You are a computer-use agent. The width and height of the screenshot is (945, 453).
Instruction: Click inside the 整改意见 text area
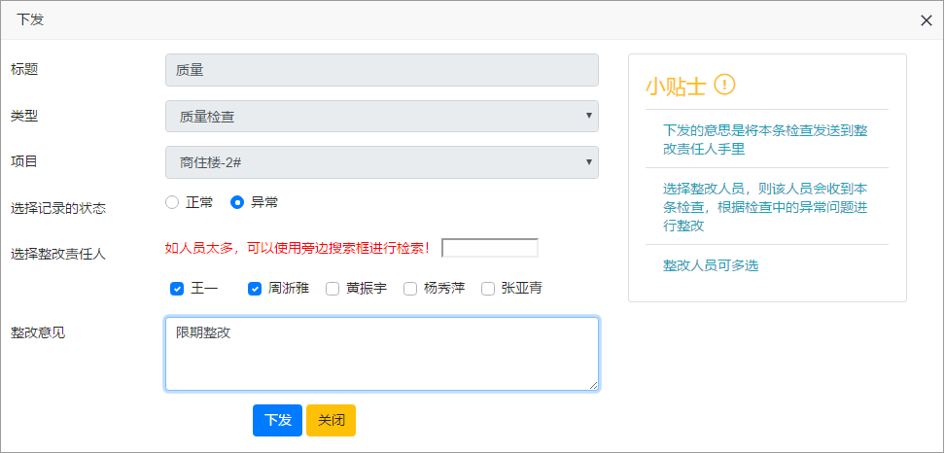pyautogui.click(x=382, y=354)
